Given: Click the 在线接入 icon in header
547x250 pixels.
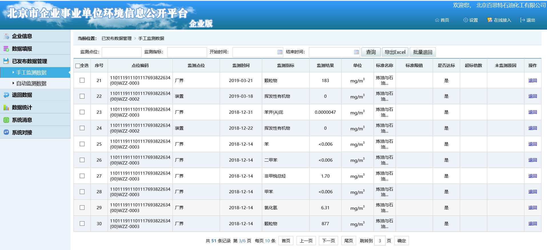Looking at the screenshot, I should coord(490,20).
